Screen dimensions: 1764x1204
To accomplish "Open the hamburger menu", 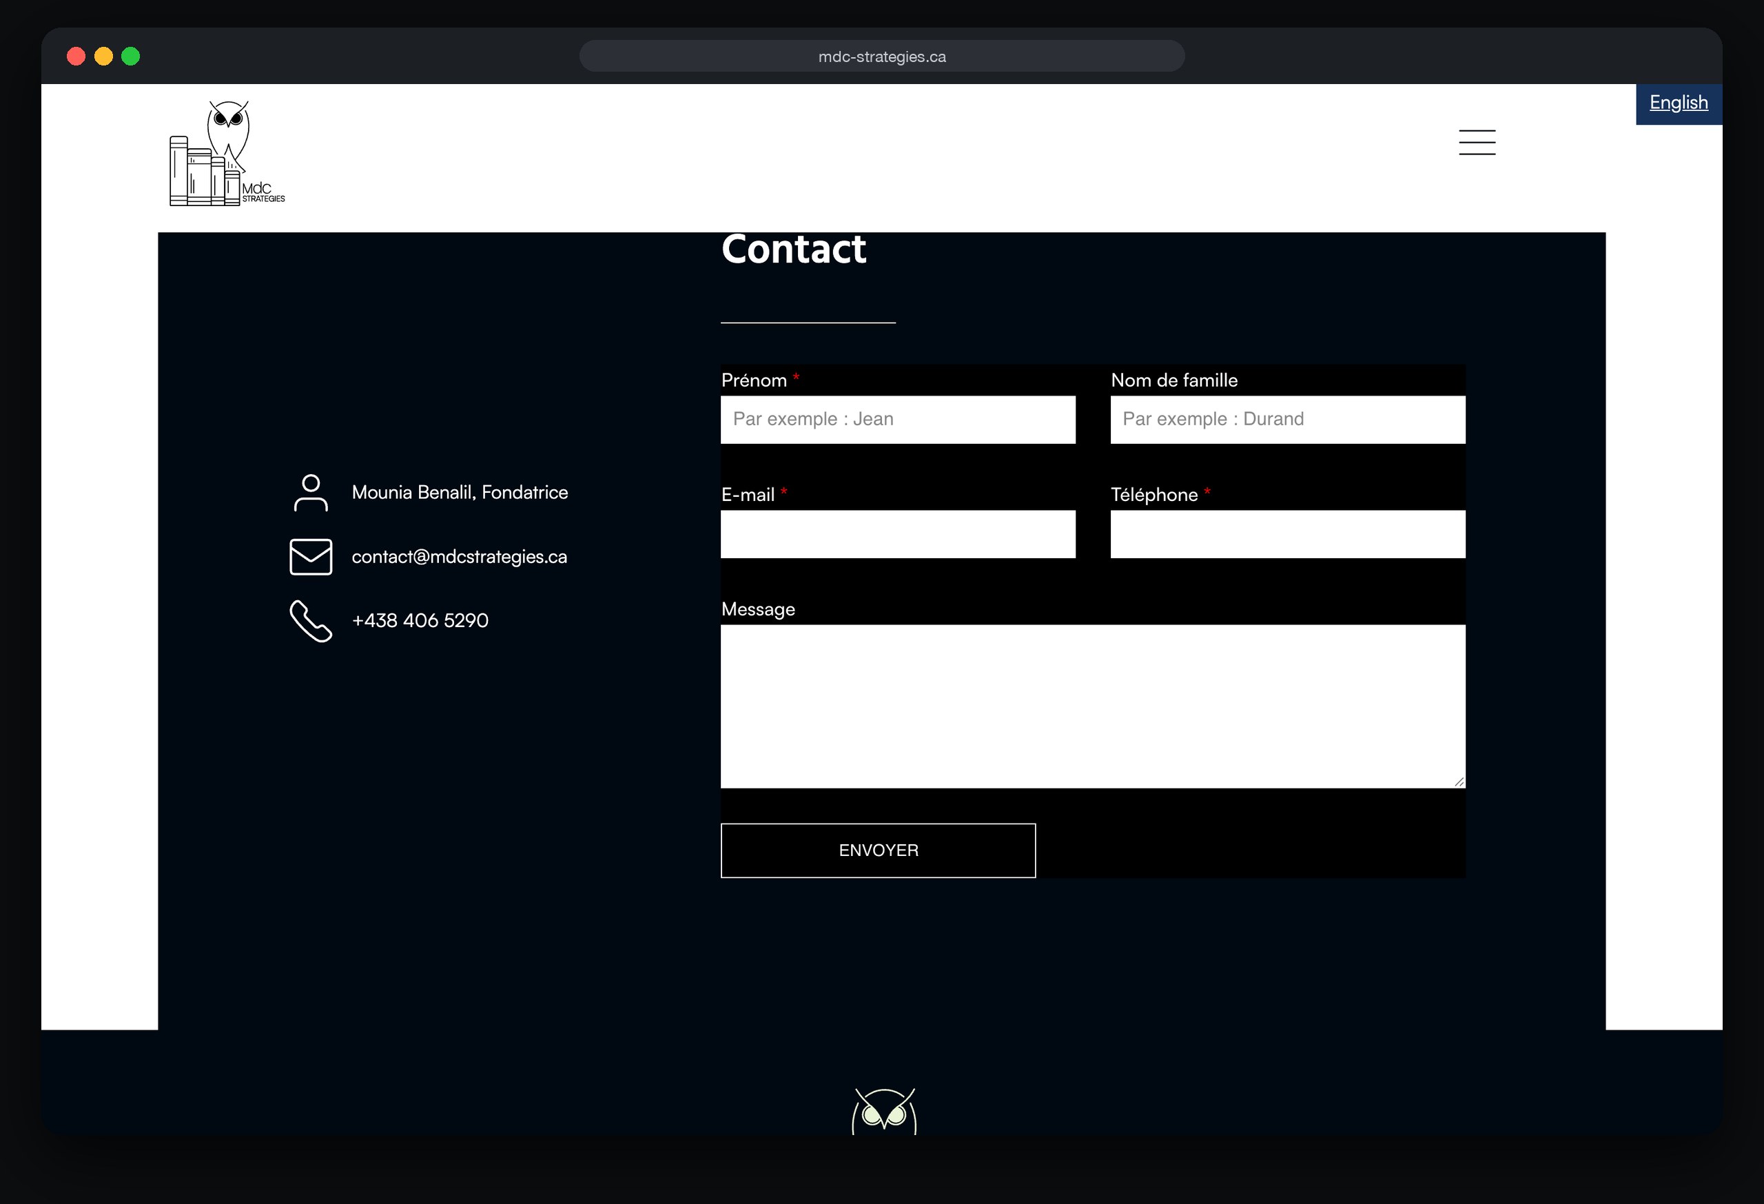I will pyautogui.click(x=1477, y=143).
